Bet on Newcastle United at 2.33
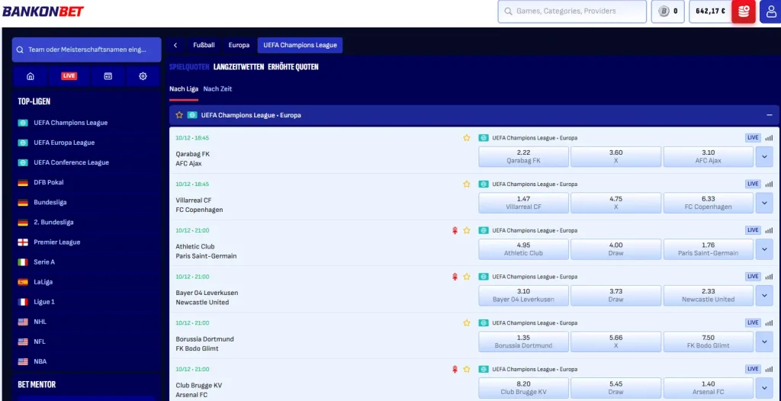Image resolution: width=781 pixels, height=401 pixels. 709,295
